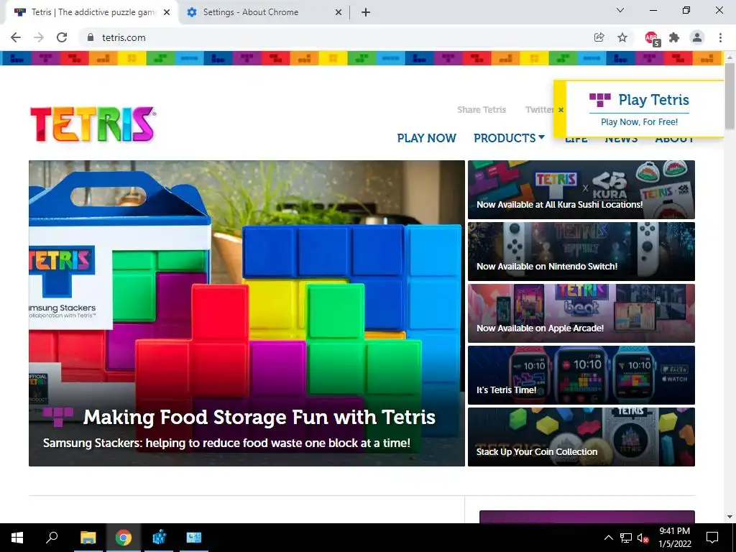
Task: Click the Play Tetris popup heading
Action: click(654, 100)
